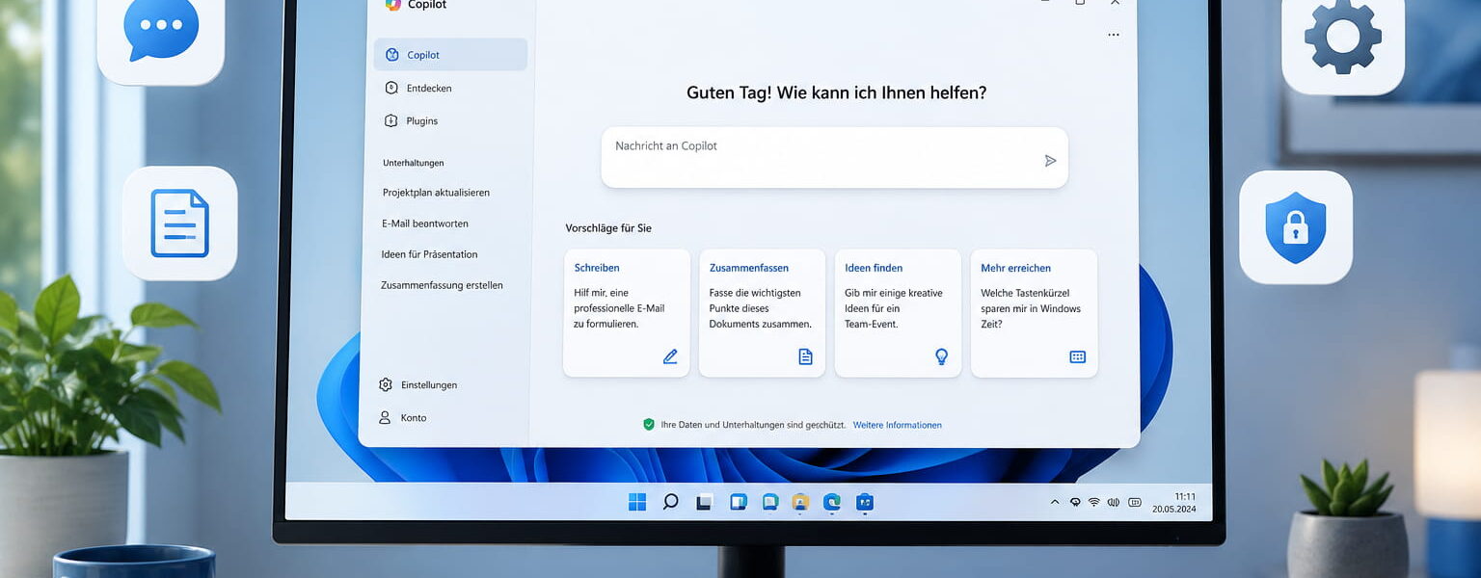
Task: Click the green shield icon beside the privacy notice
Action: point(649,424)
